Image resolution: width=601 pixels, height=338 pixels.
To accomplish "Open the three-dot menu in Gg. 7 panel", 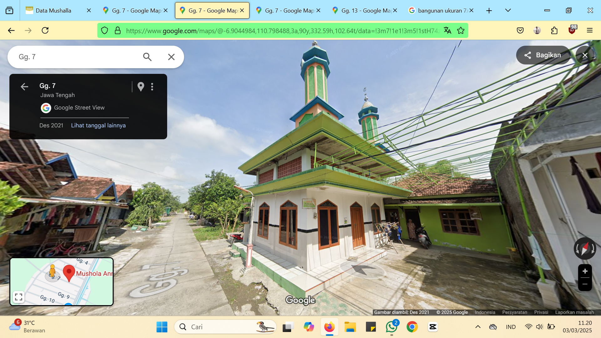I will pyautogui.click(x=152, y=87).
